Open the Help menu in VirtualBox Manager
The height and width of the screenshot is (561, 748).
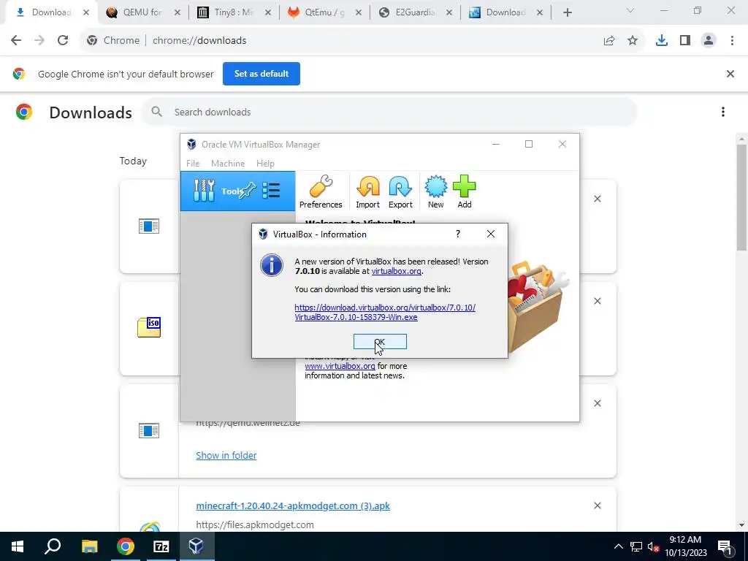pyautogui.click(x=265, y=163)
